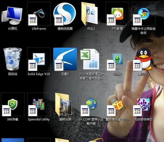164x142 pixels.
Task: Click the 'LifeFrame' label text
Action: 39,29
